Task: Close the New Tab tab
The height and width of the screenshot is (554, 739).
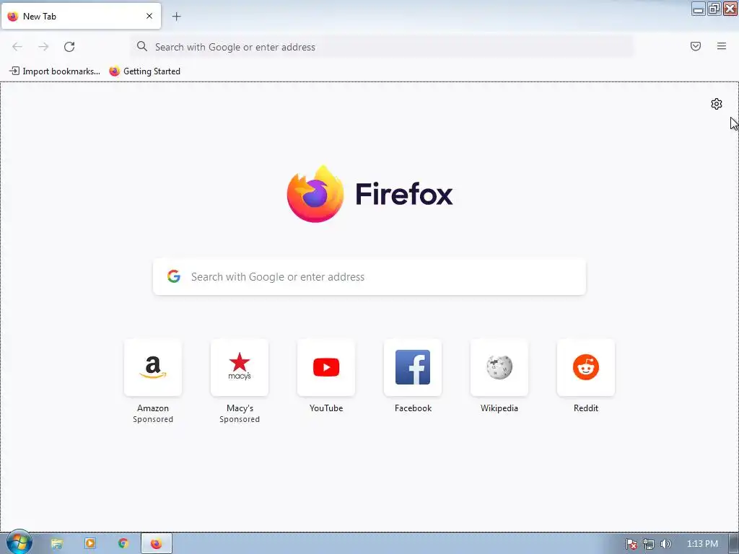Action: [149, 16]
